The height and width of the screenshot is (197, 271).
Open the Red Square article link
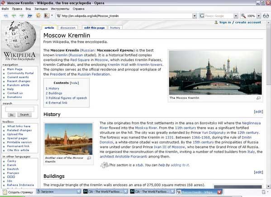pyautogui.click(x=80, y=60)
